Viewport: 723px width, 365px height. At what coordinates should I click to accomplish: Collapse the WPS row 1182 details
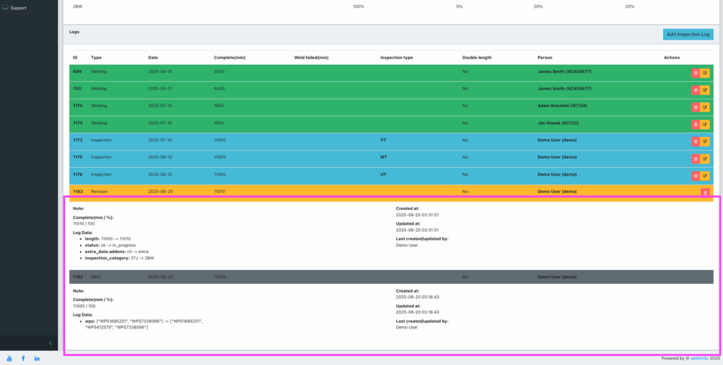coord(391,277)
